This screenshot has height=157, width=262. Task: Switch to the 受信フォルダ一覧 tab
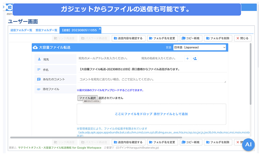click(46, 30)
